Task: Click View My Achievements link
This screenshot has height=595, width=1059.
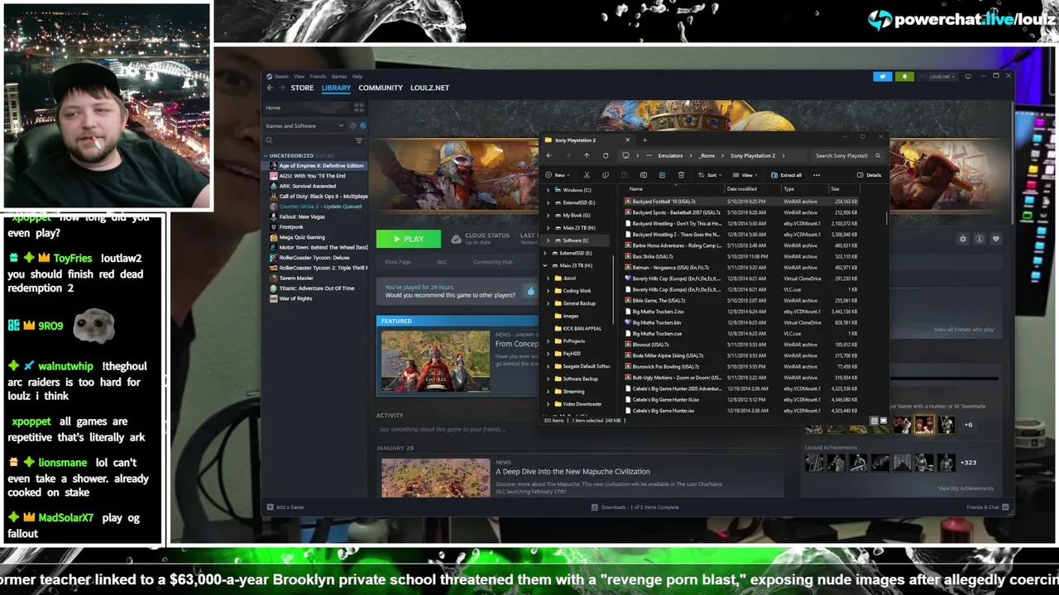Action: pos(966,488)
